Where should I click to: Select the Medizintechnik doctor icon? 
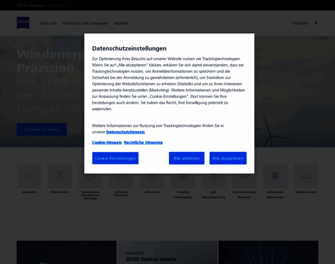[60, 176]
